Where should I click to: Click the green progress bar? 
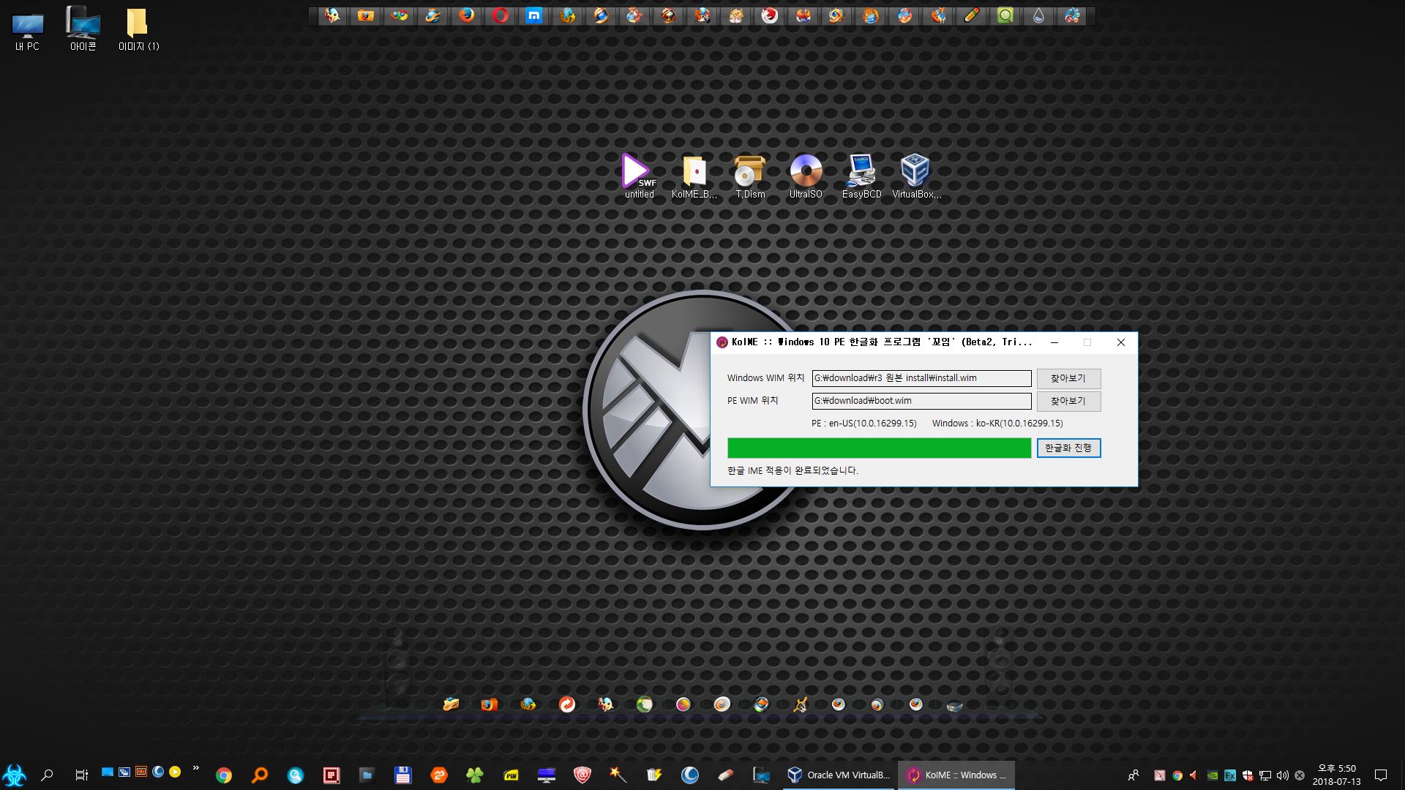(879, 448)
